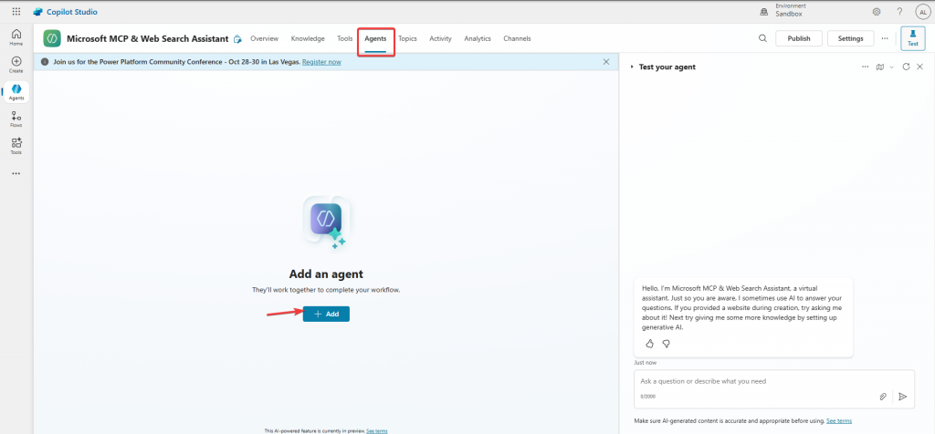This screenshot has height=434, width=935.
Task: Open See terms link in test panel
Action: click(839, 421)
